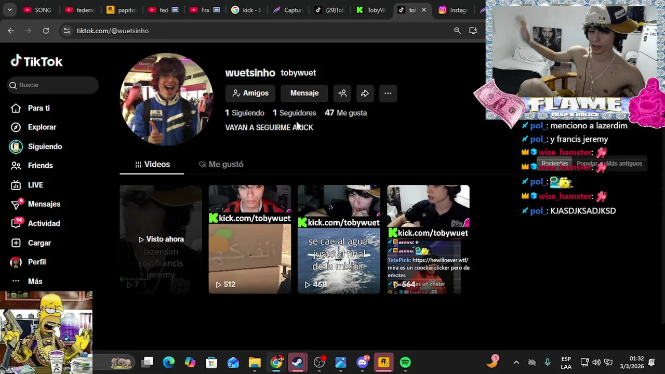This screenshot has width=665, height=374.
Task: Click the microphone tray icon
Action: tap(547, 362)
